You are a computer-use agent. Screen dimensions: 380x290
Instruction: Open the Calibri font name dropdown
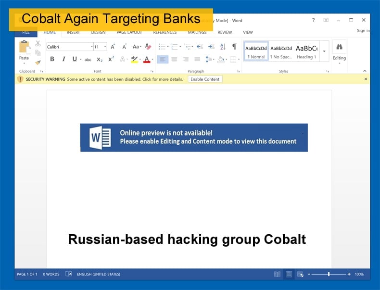tap(92, 47)
